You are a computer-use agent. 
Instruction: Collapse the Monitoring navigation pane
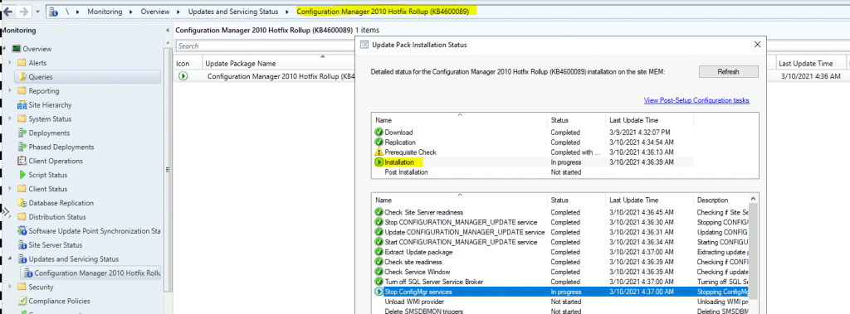[167, 31]
